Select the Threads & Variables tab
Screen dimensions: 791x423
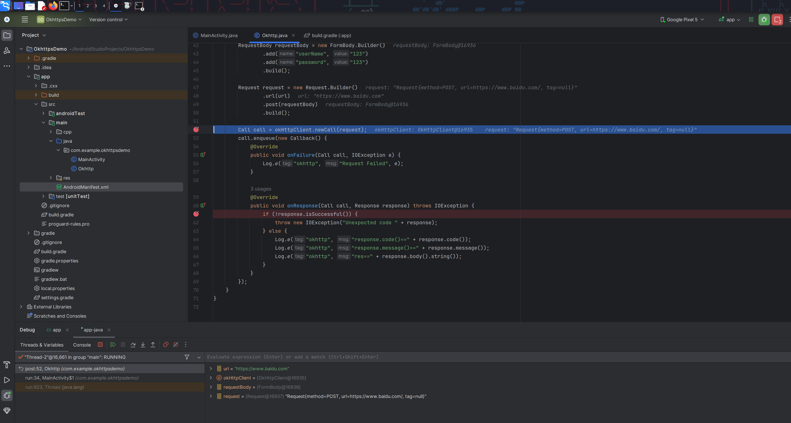[42, 345]
